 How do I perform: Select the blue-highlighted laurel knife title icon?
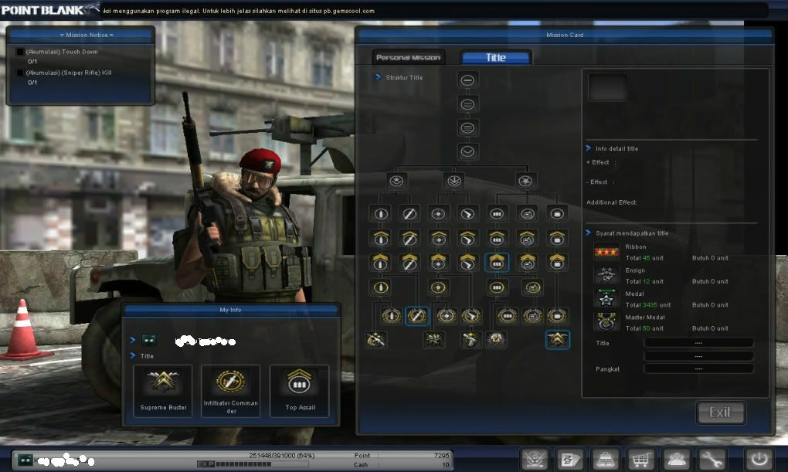[416, 316]
